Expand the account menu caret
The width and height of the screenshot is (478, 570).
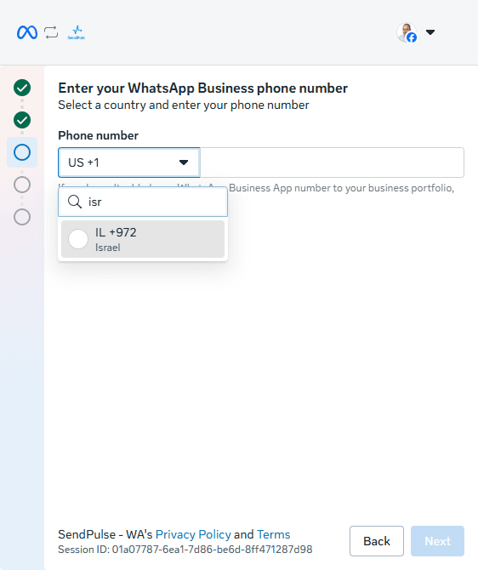430,32
